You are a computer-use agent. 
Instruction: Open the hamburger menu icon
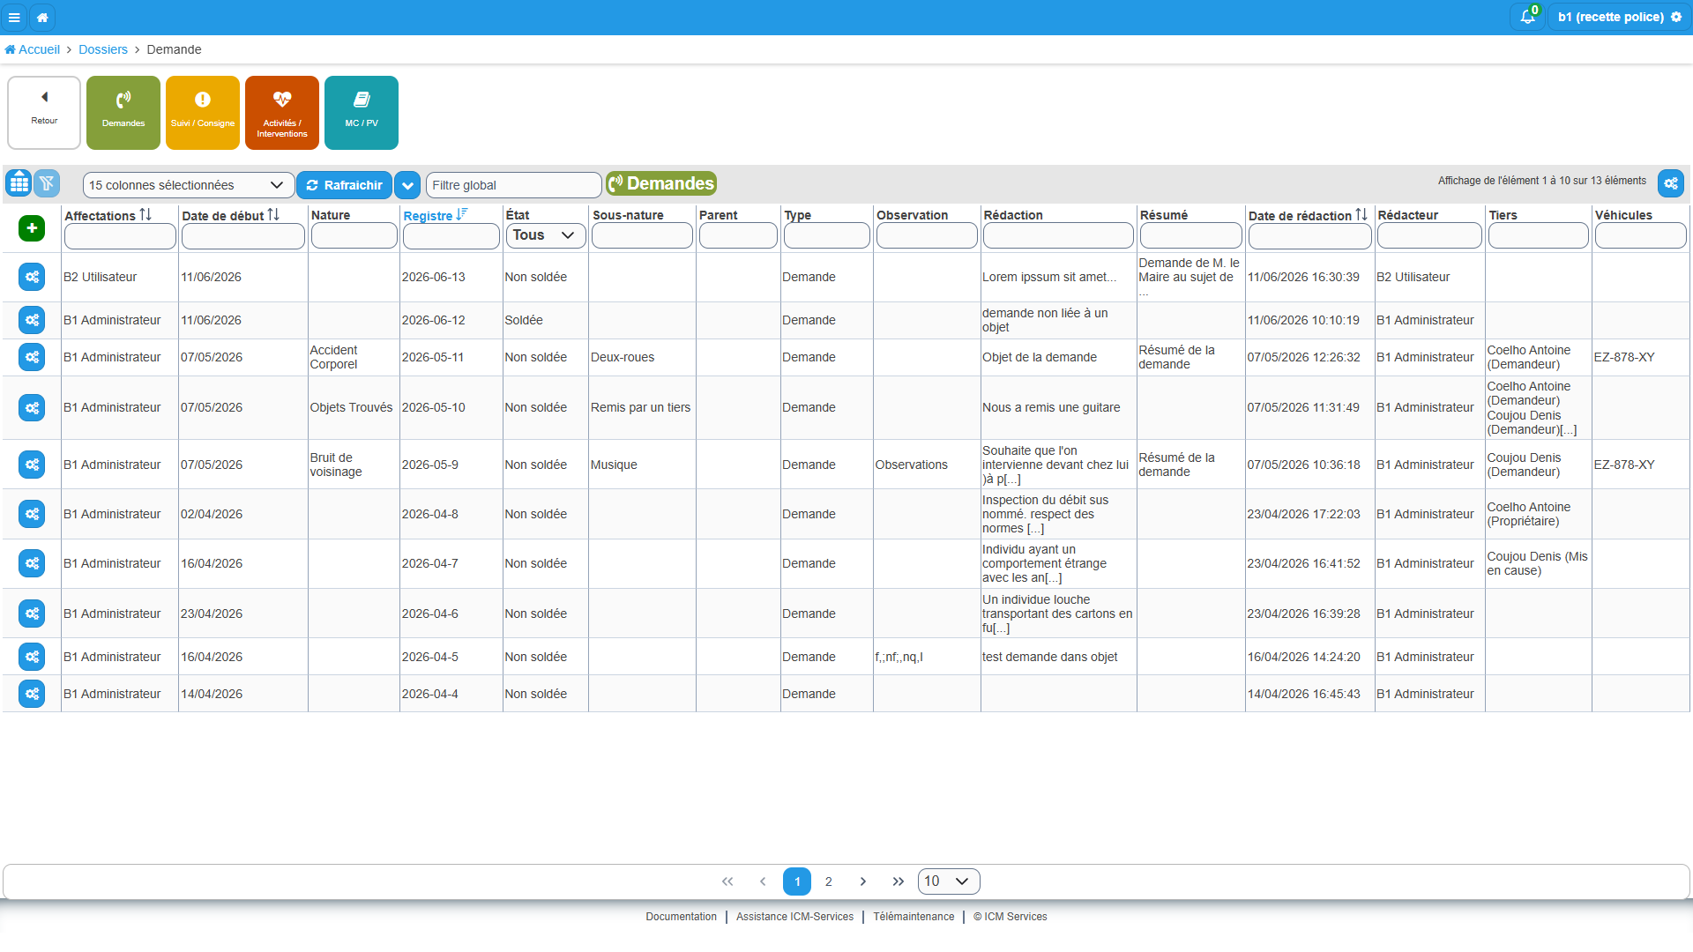pyautogui.click(x=14, y=17)
